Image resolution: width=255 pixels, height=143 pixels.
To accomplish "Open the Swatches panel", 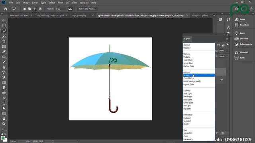I will [242, 25].
